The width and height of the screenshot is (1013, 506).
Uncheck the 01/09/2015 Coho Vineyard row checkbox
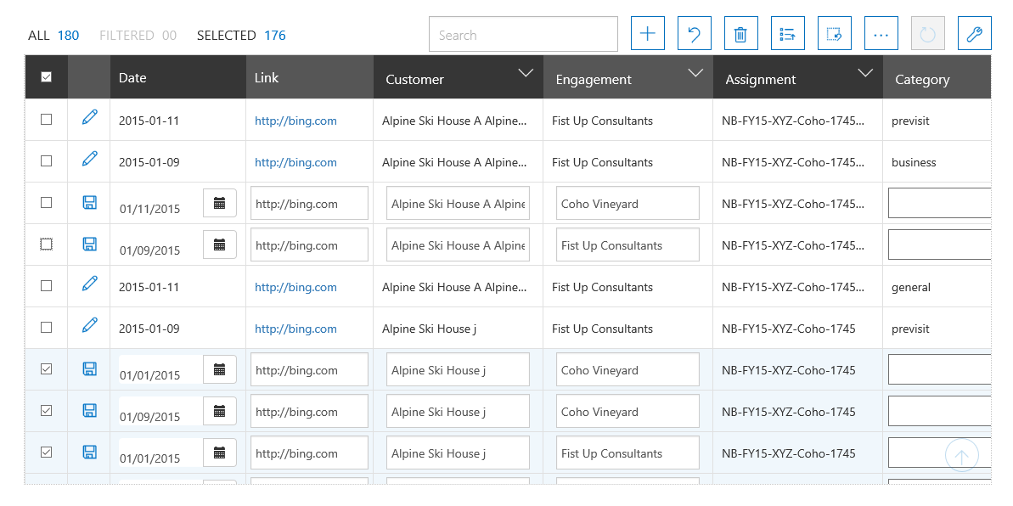46,410
